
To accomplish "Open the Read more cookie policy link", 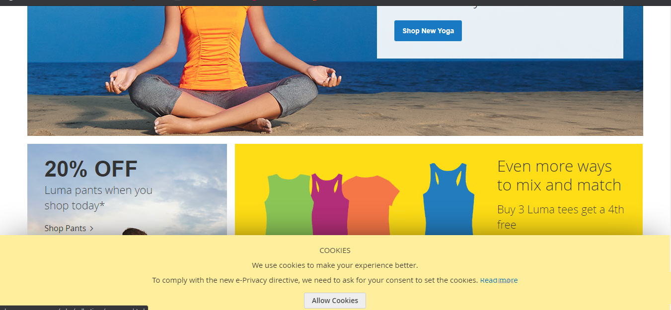I will click(x=499, y=280).
